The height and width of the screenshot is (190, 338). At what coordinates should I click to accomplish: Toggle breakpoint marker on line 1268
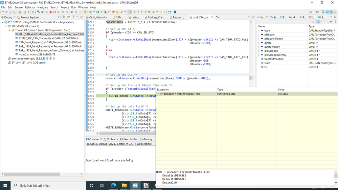(86, 96)
